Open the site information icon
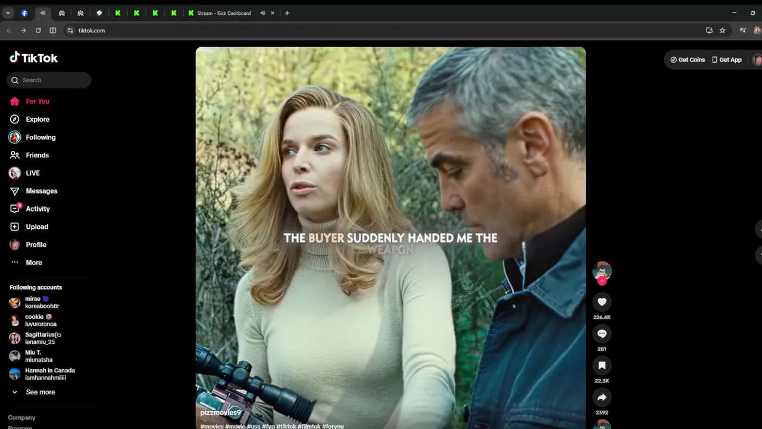 [70, 30]
